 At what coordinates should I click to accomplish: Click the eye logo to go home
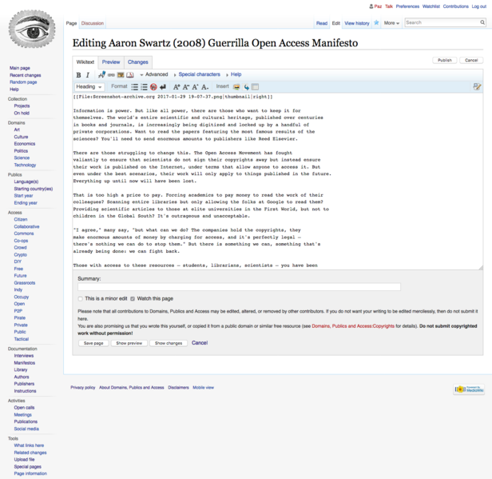(32, 29)
